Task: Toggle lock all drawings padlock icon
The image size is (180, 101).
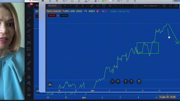Action: coord(29,89)
